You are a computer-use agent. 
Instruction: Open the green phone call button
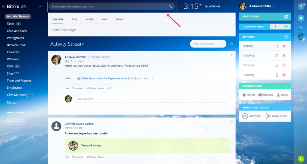[x=301, y=159]
